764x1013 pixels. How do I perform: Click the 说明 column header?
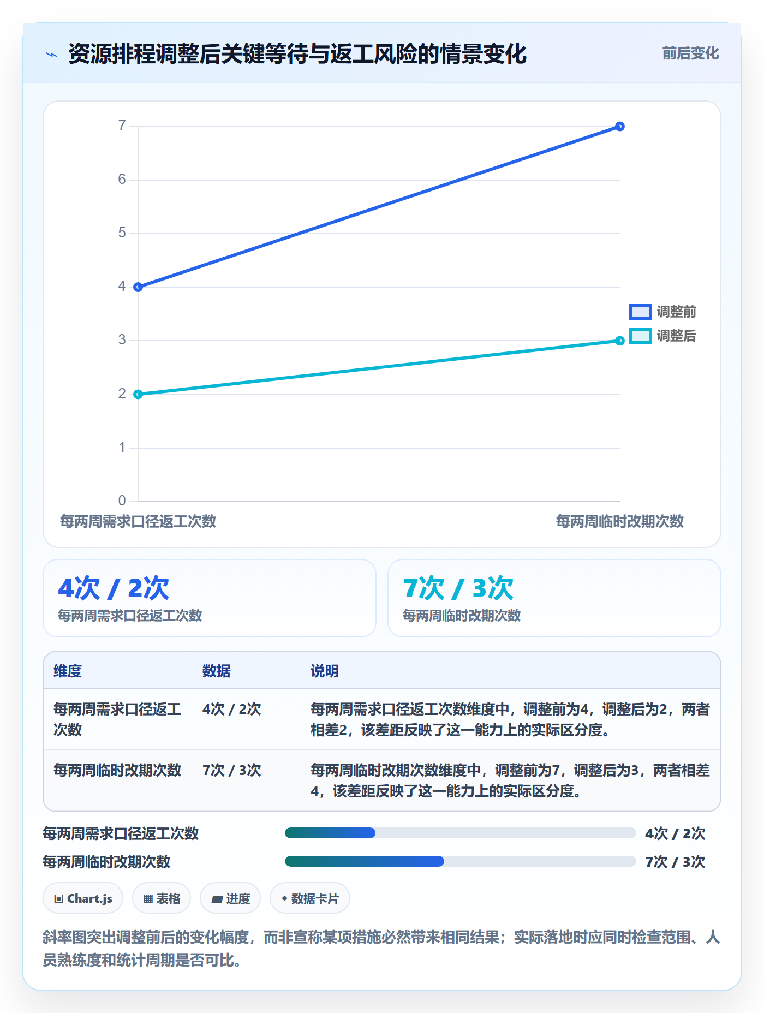tap(325, 671)
